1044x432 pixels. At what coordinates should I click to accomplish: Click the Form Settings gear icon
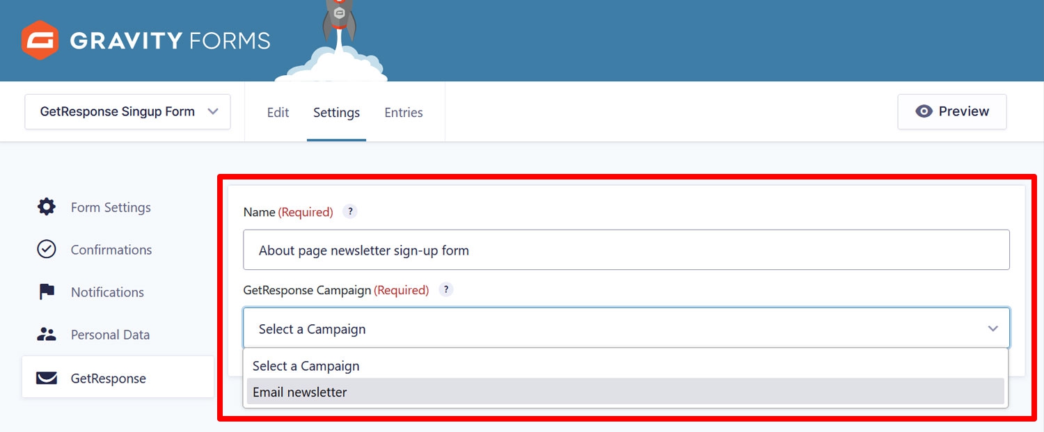(46, 207)
